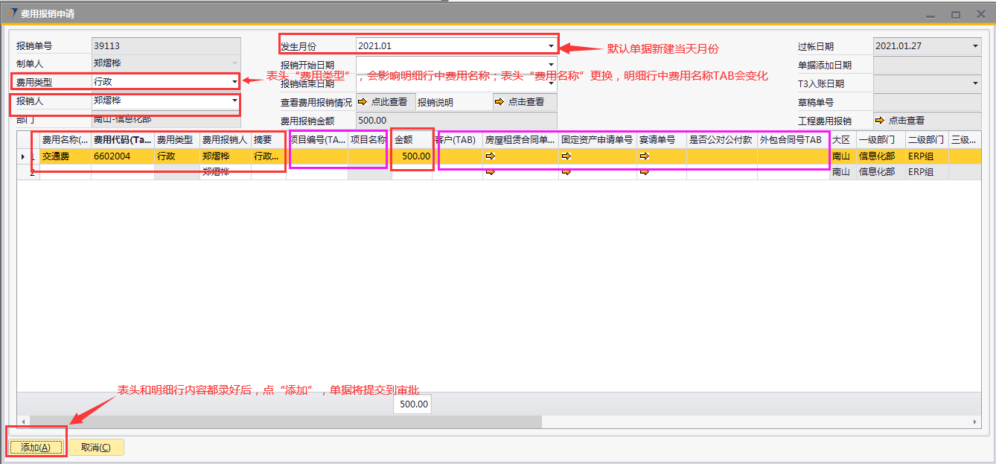Open 固定资产申请单号 link arrow in row 1
The image size is (996, 464).
pos(566,156)
